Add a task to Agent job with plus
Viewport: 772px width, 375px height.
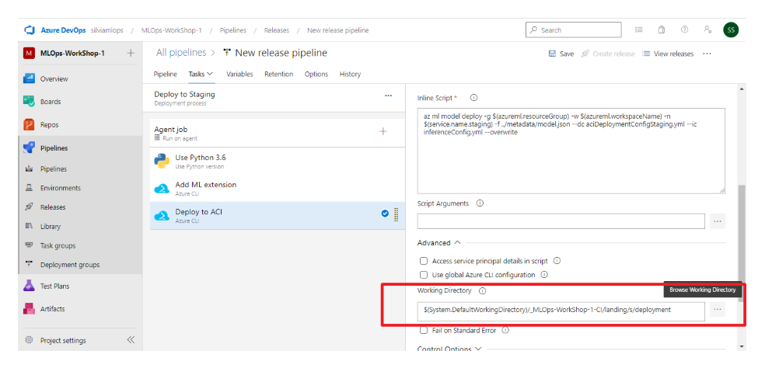[x=383, y=131]
